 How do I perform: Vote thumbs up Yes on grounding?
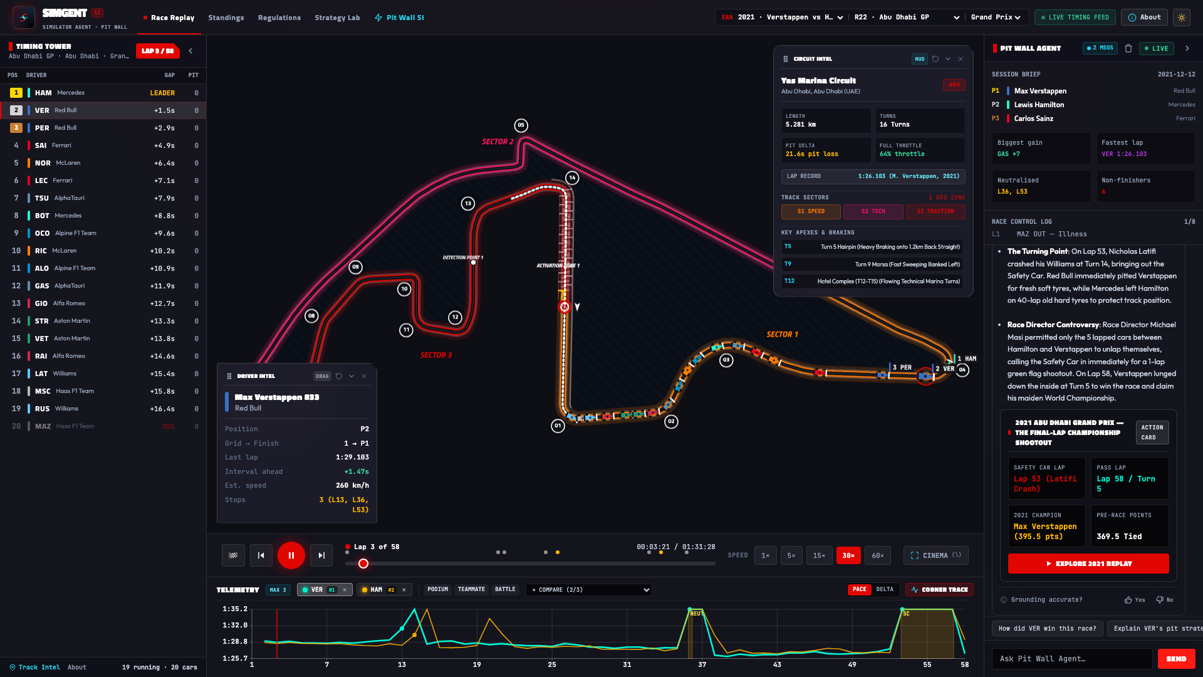click(1135, 600)
